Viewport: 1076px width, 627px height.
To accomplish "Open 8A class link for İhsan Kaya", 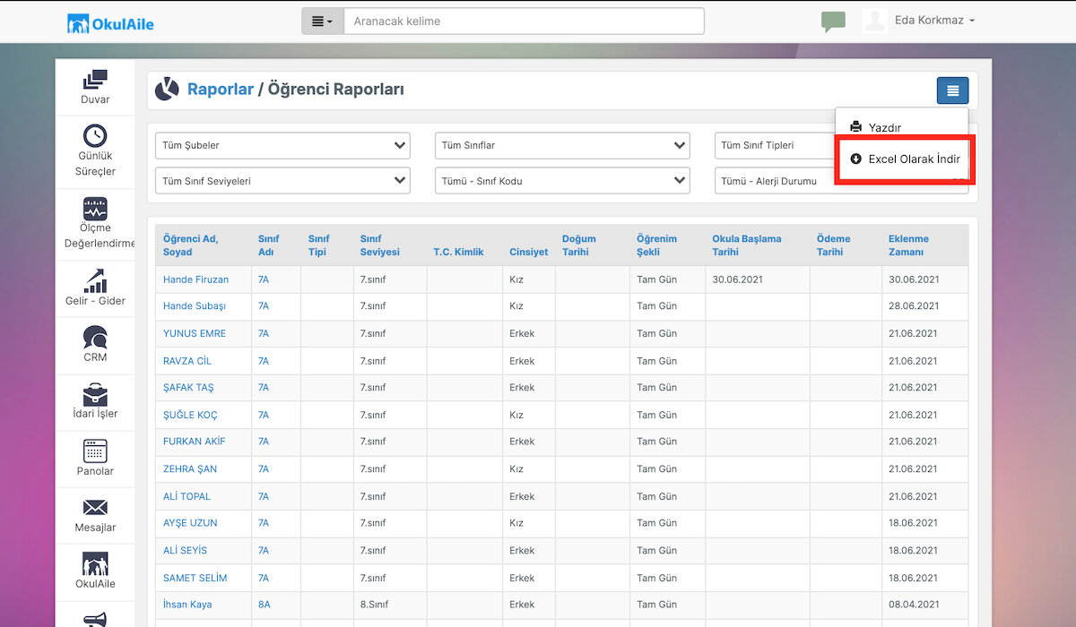I will pyautogui.click(x=264, y=605).
